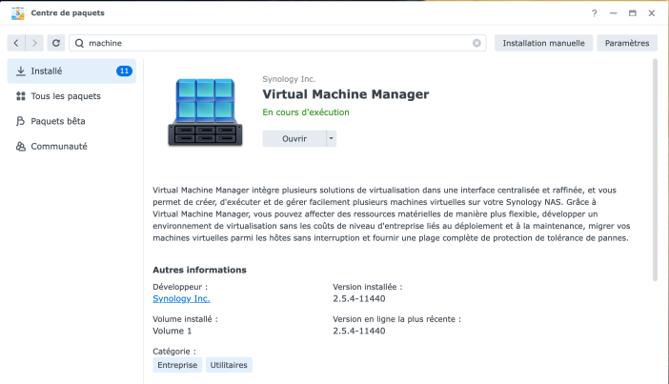Close the Centre de paquets window
This screenshot has width=669, height=384.
652,13
